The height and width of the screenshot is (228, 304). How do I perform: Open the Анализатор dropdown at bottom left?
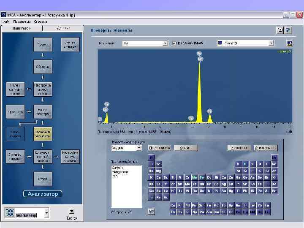tap(46, 212)
